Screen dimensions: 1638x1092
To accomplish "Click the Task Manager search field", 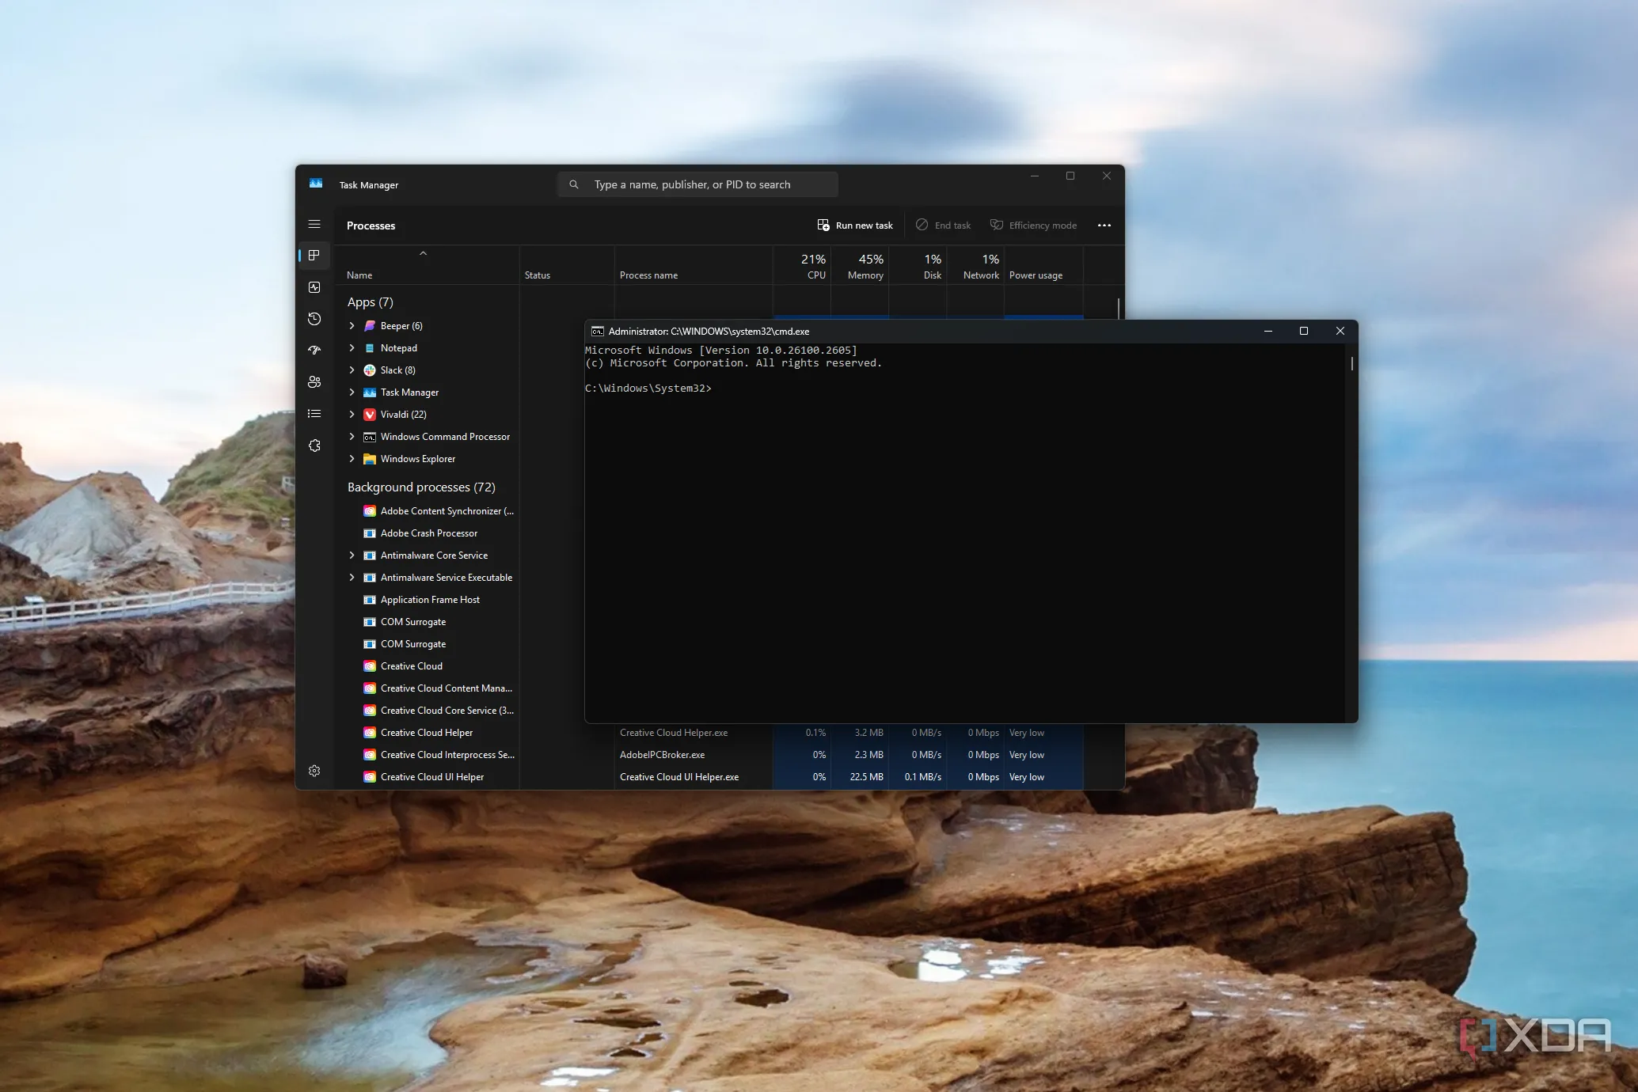I will coord(696,184).
